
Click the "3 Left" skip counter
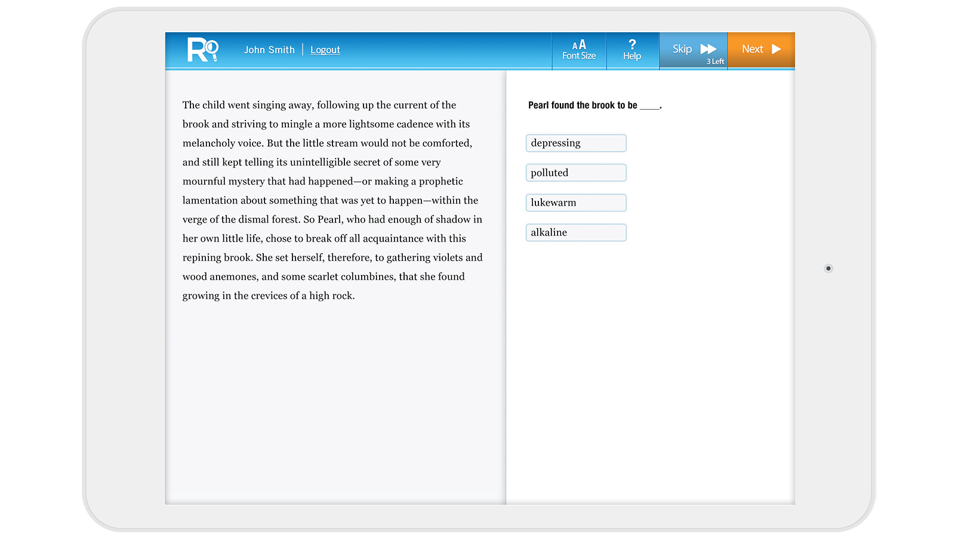coord(715,61)
